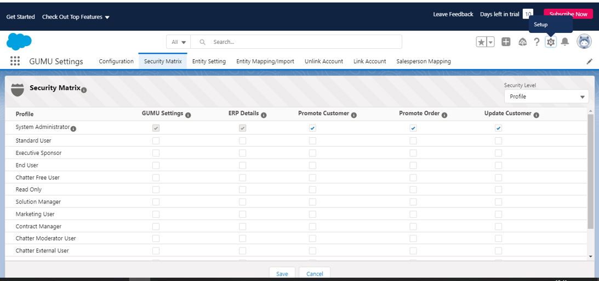Uncheck Promote Order for System Administrator
Screen dimensions: 599x281
pyautogui.click(x=413, y=128)
